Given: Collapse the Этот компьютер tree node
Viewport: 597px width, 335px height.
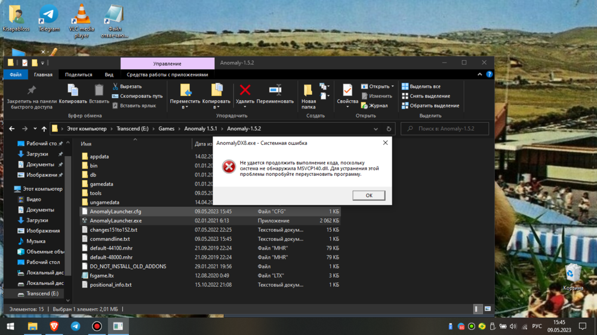Looking at the screenshot, I should pos(10,189).
